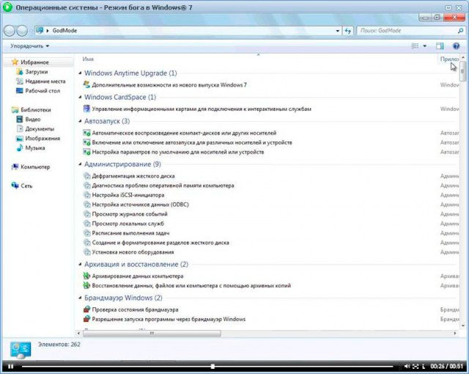This screenshot has height=374, width=469.
Task: Select Компьютер in navigation pane
Action: tap(35, 167)
